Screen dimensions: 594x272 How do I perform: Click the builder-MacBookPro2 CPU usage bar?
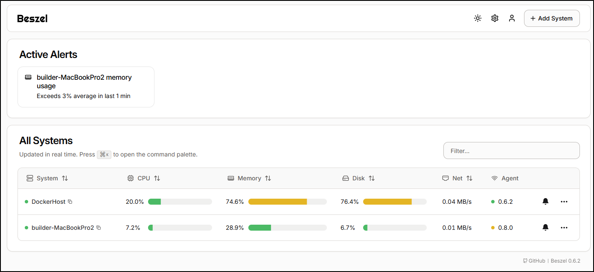click(180, 228)
